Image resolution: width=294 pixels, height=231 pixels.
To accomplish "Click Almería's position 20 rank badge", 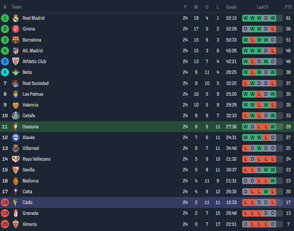I will pos(5,224).
